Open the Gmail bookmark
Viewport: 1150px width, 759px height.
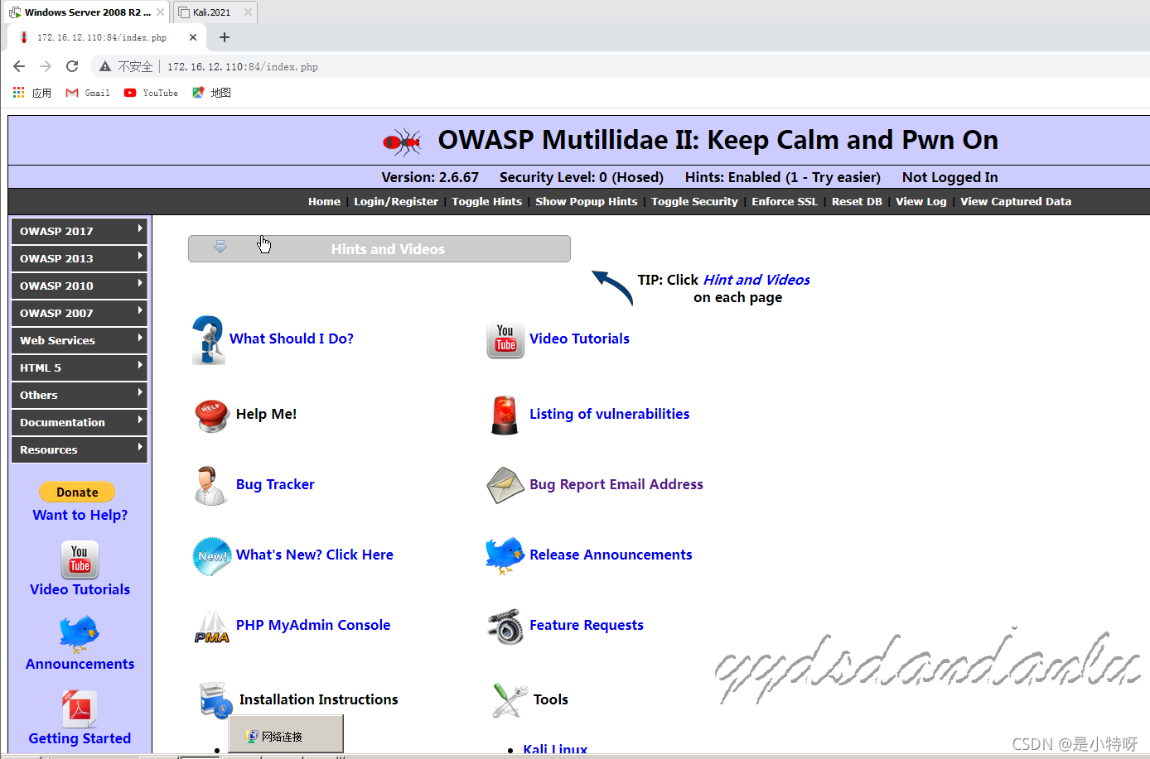tap(88, 93)
